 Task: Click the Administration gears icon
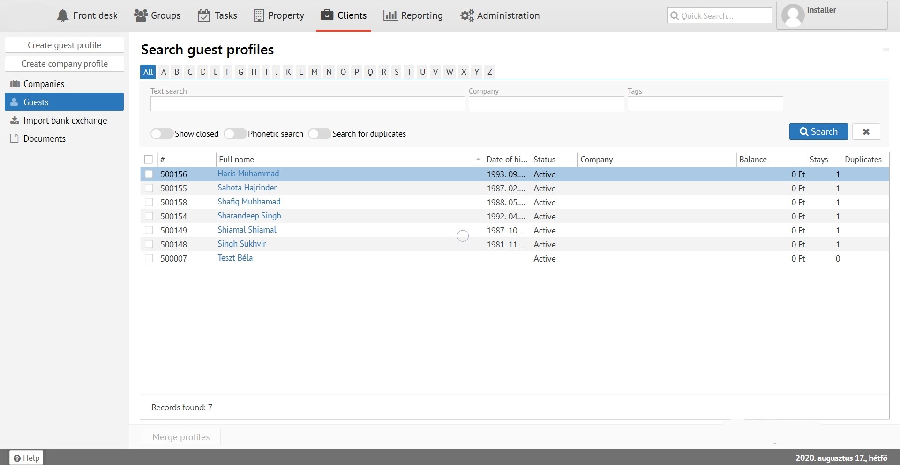[467, 15]
